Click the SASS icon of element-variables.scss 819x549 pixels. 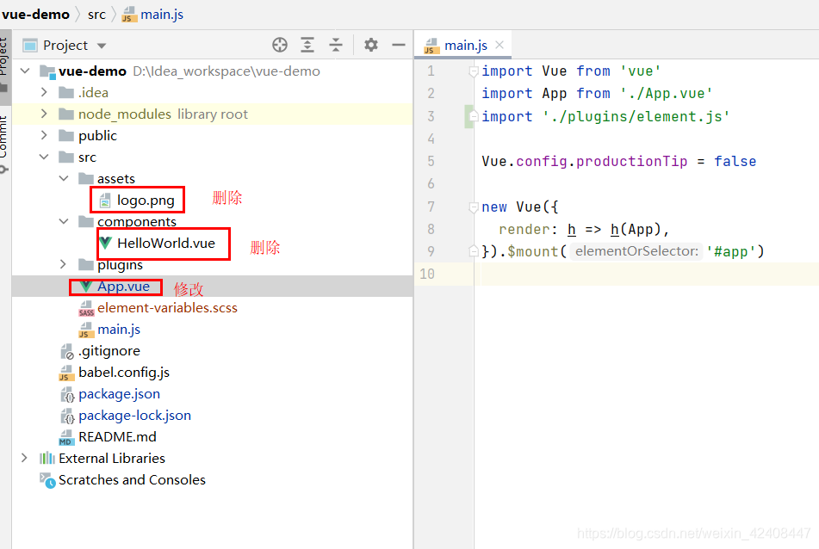86,308
